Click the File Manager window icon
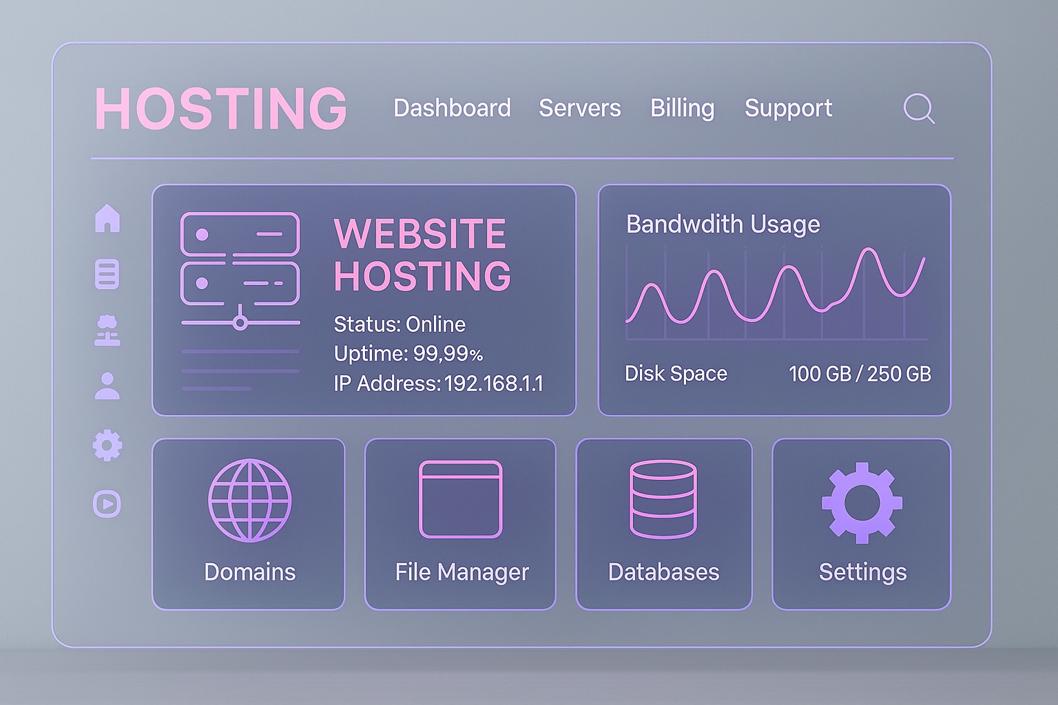The height and width of the screenshot is (705, 1058). [x=461, y=499]
